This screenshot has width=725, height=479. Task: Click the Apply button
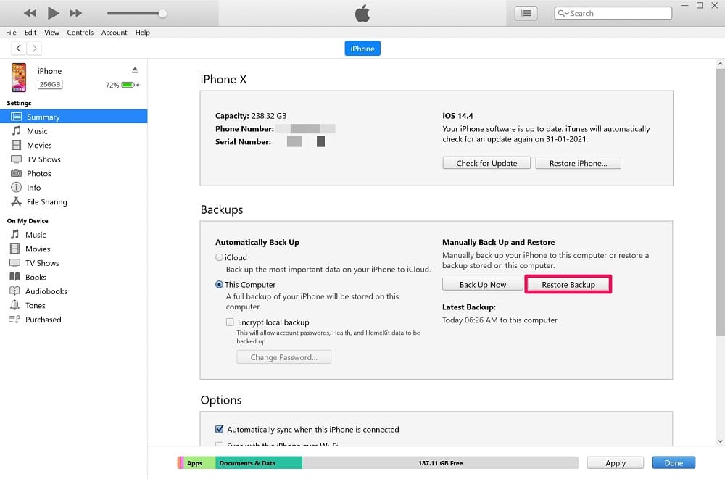tap(616, 463)
